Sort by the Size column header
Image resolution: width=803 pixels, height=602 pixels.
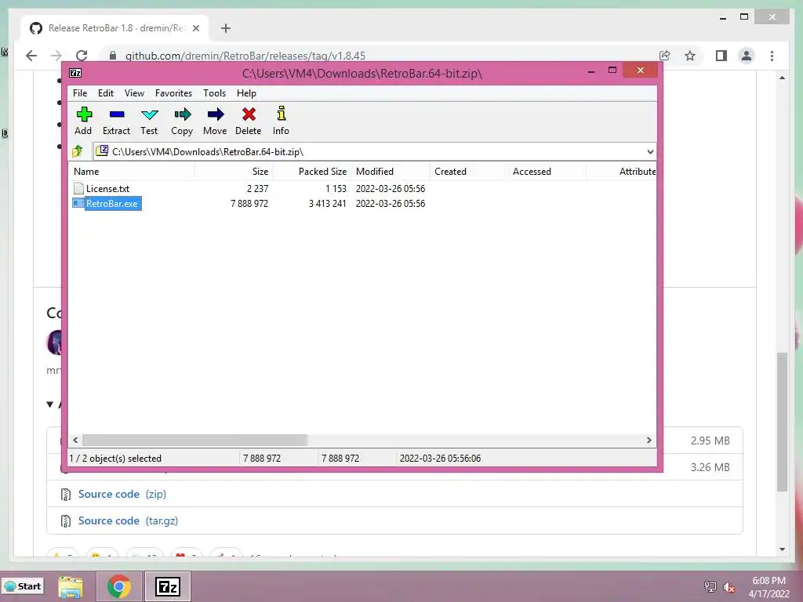pyautogui.click(x=234, y=172)
